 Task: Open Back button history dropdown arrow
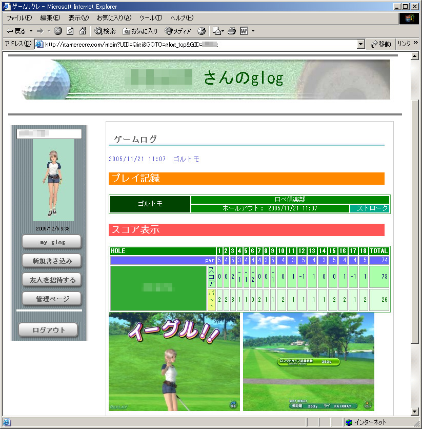(31, 31)
